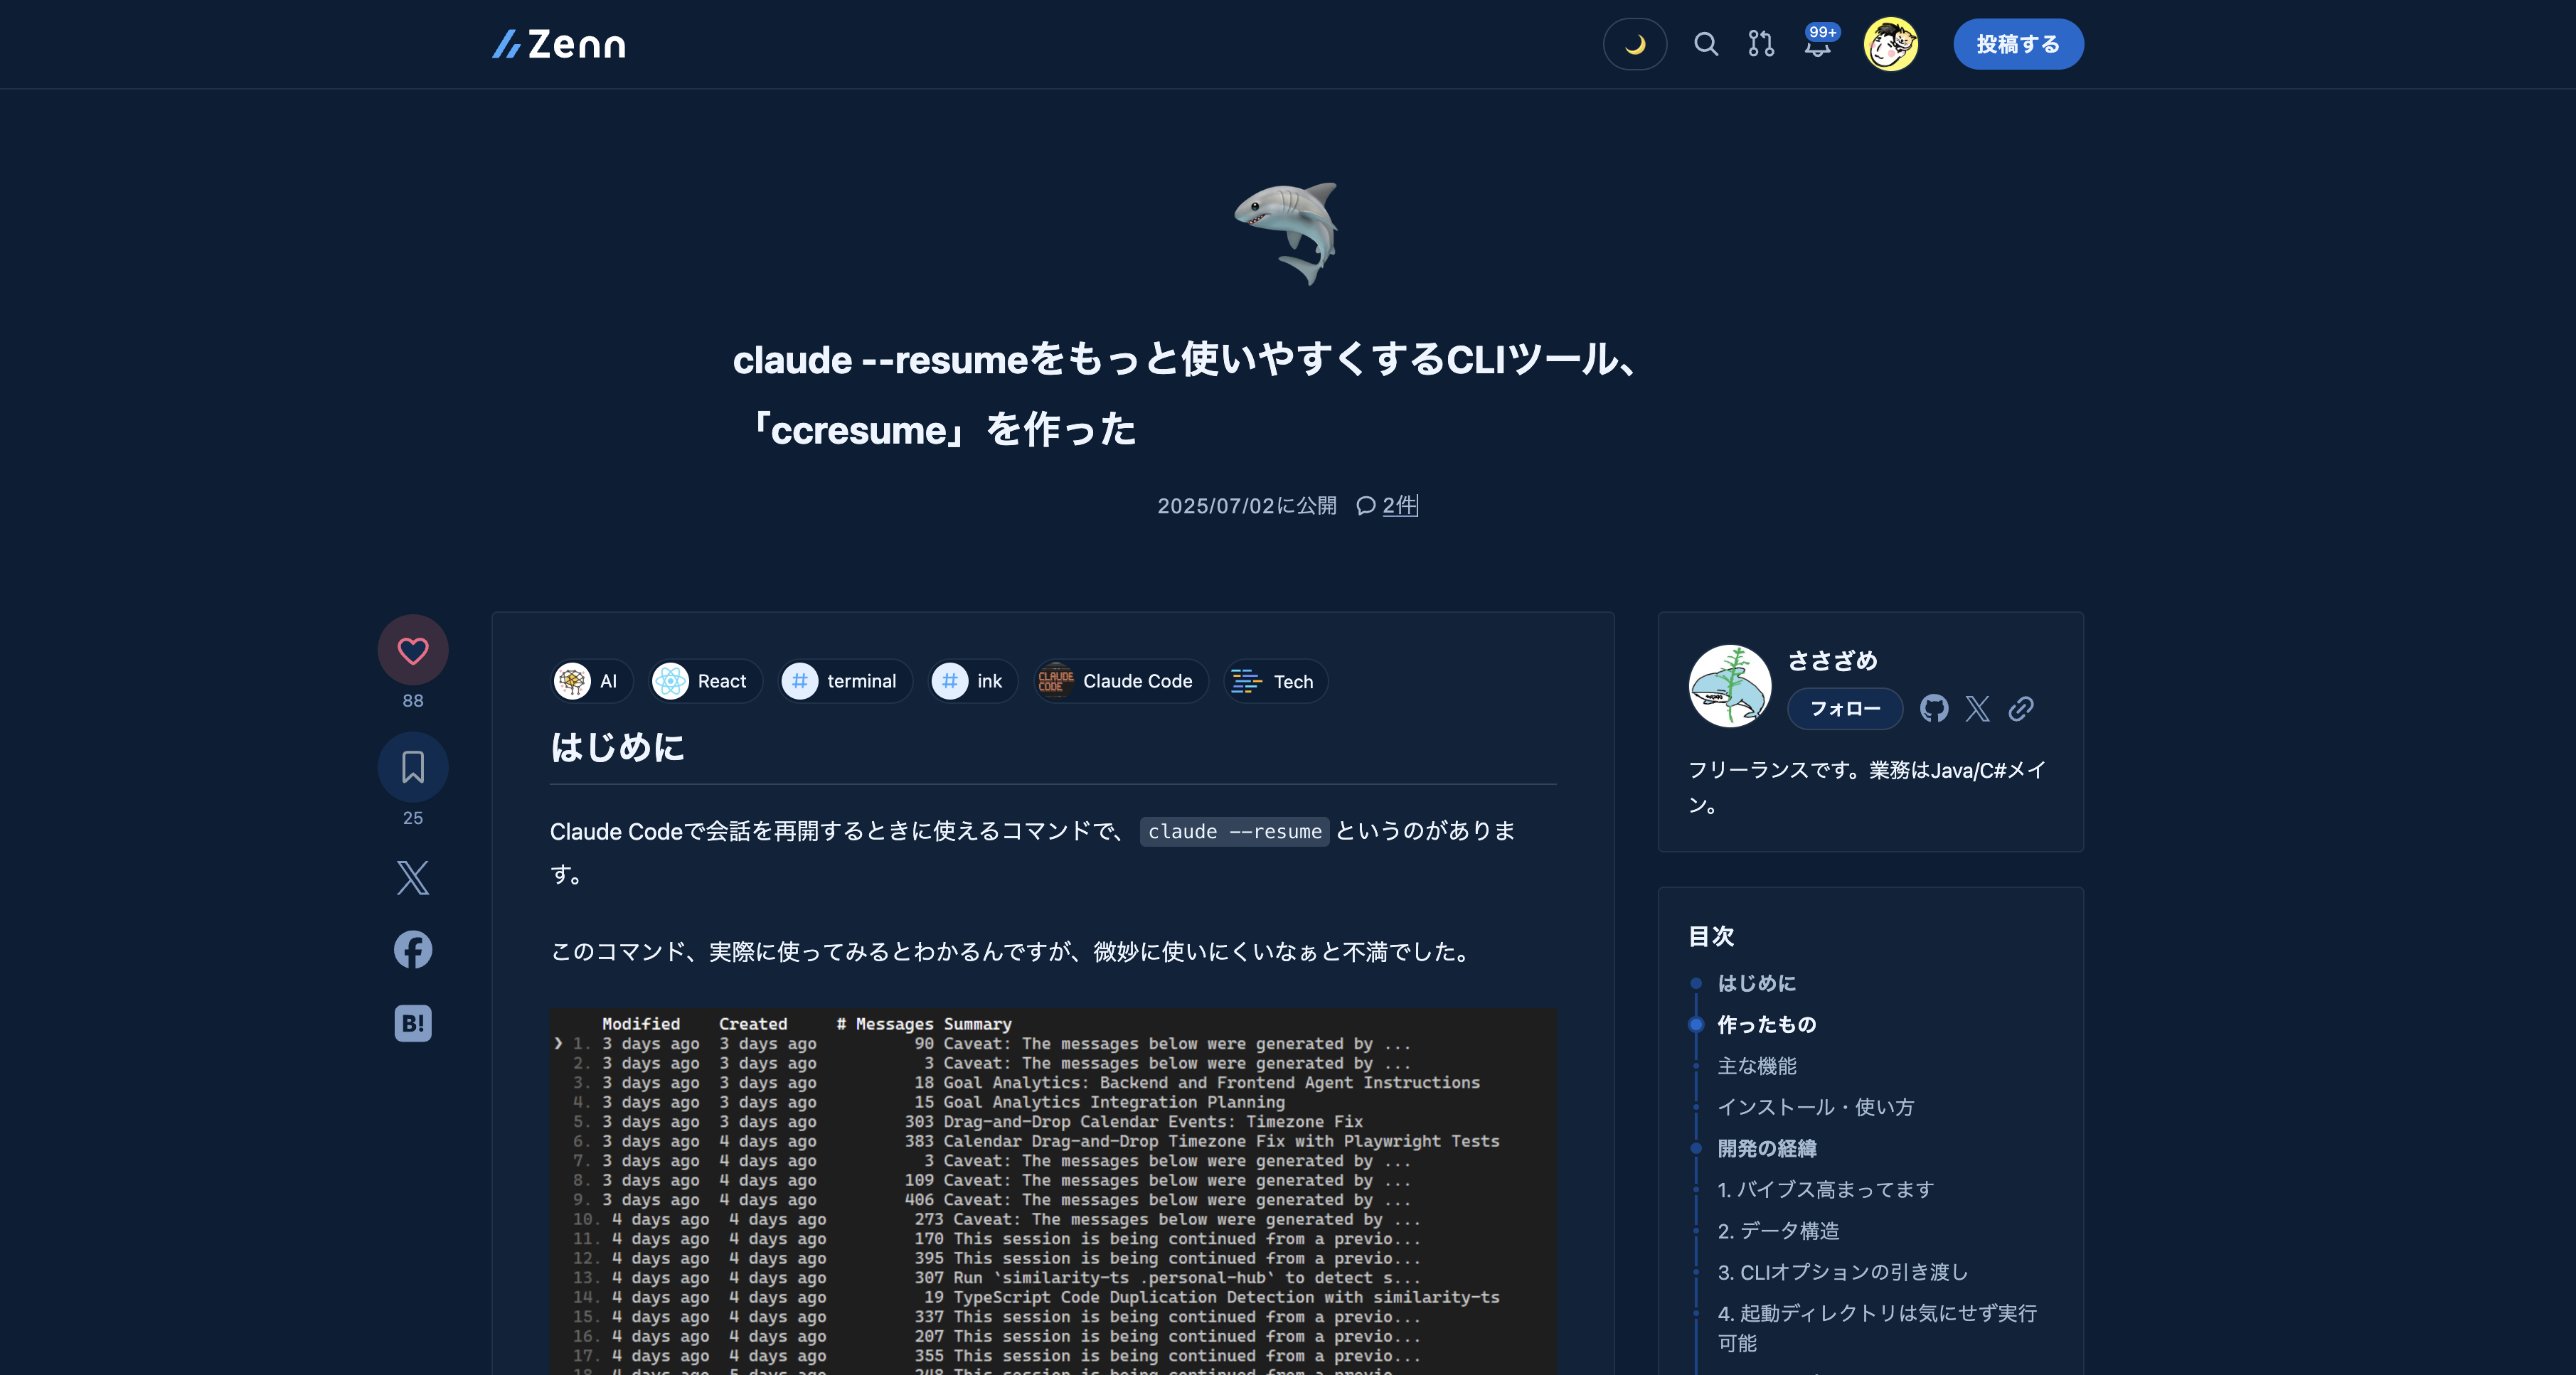The width and height of the screenshot is (2576, 1375).
Task: Open the pull-request style contribution icon
Action: click(x=1761, y=44)
